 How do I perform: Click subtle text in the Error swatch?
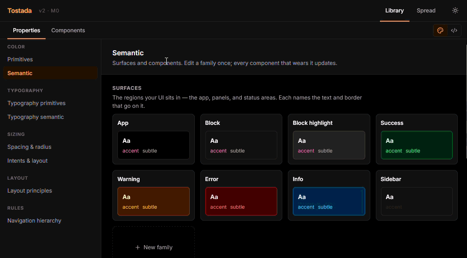tap(237, 207)
